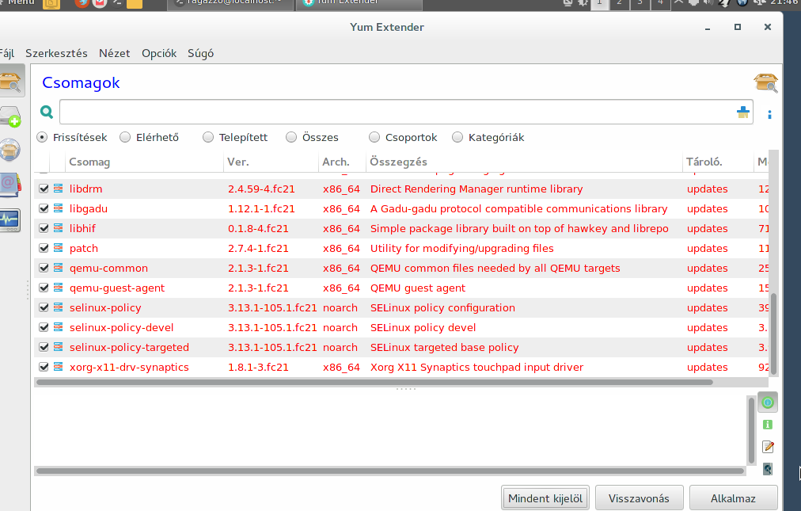Click the Alkalmaz button
Image resolution: width=801 pixels, height=511 pixels.
pos(733,498)
